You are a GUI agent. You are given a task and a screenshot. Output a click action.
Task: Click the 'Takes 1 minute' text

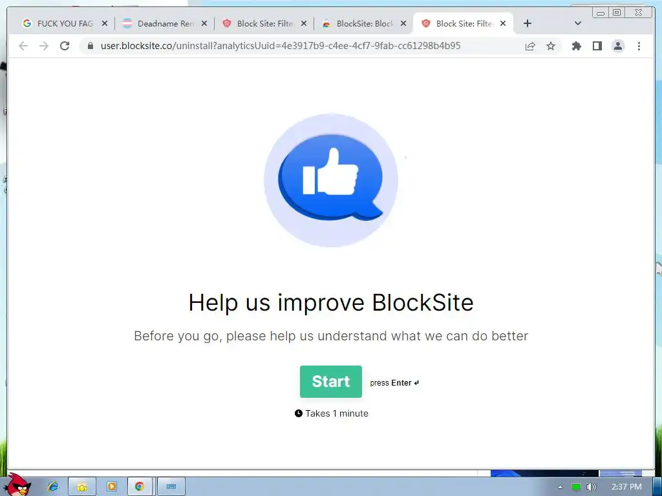[x=336, y=413]
